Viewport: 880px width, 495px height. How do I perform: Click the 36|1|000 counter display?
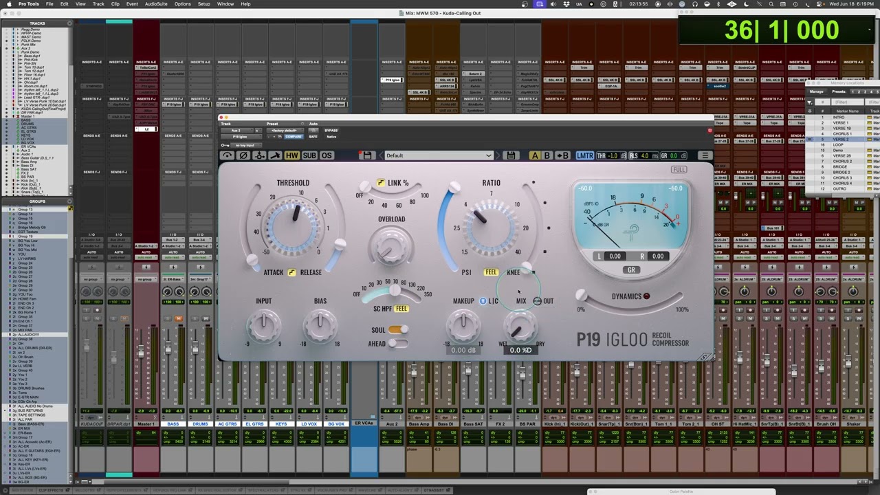click(x=782, y=30)
